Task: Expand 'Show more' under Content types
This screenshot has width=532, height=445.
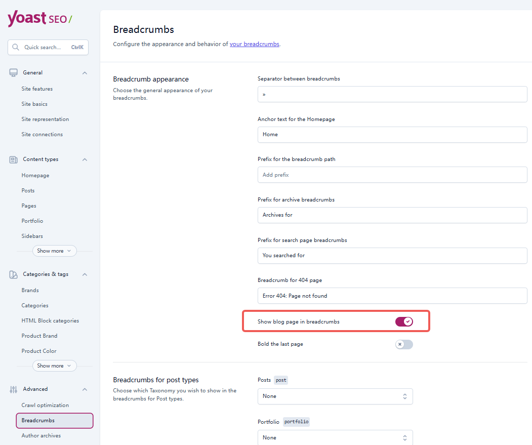Action: point(54,251)
